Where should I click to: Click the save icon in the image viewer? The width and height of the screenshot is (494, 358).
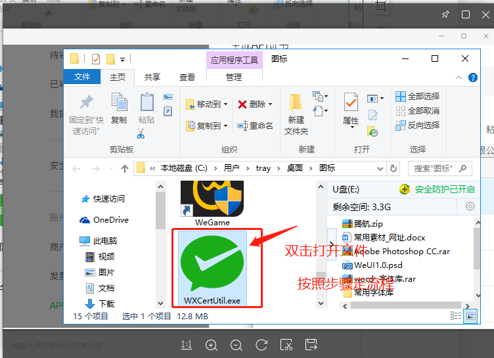click(x=311, y=345)
